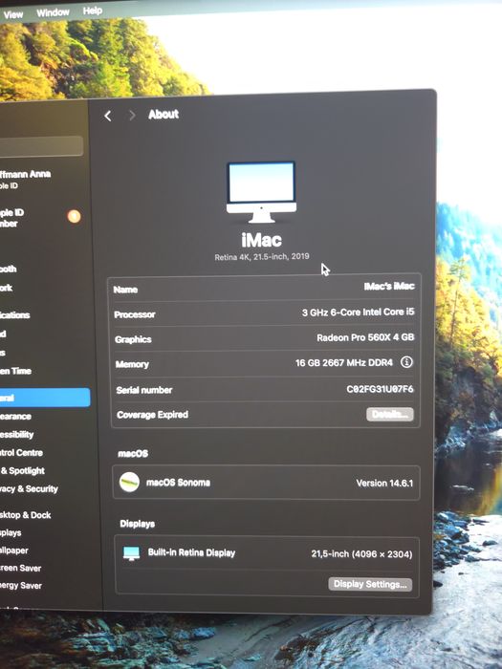Open Appearance settings in sidebar

[16, 416]
